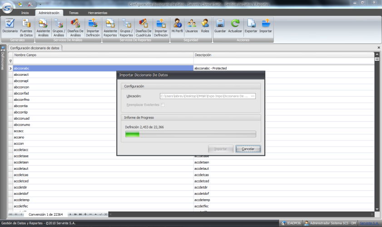Open the Roles icon

[205, 26]
